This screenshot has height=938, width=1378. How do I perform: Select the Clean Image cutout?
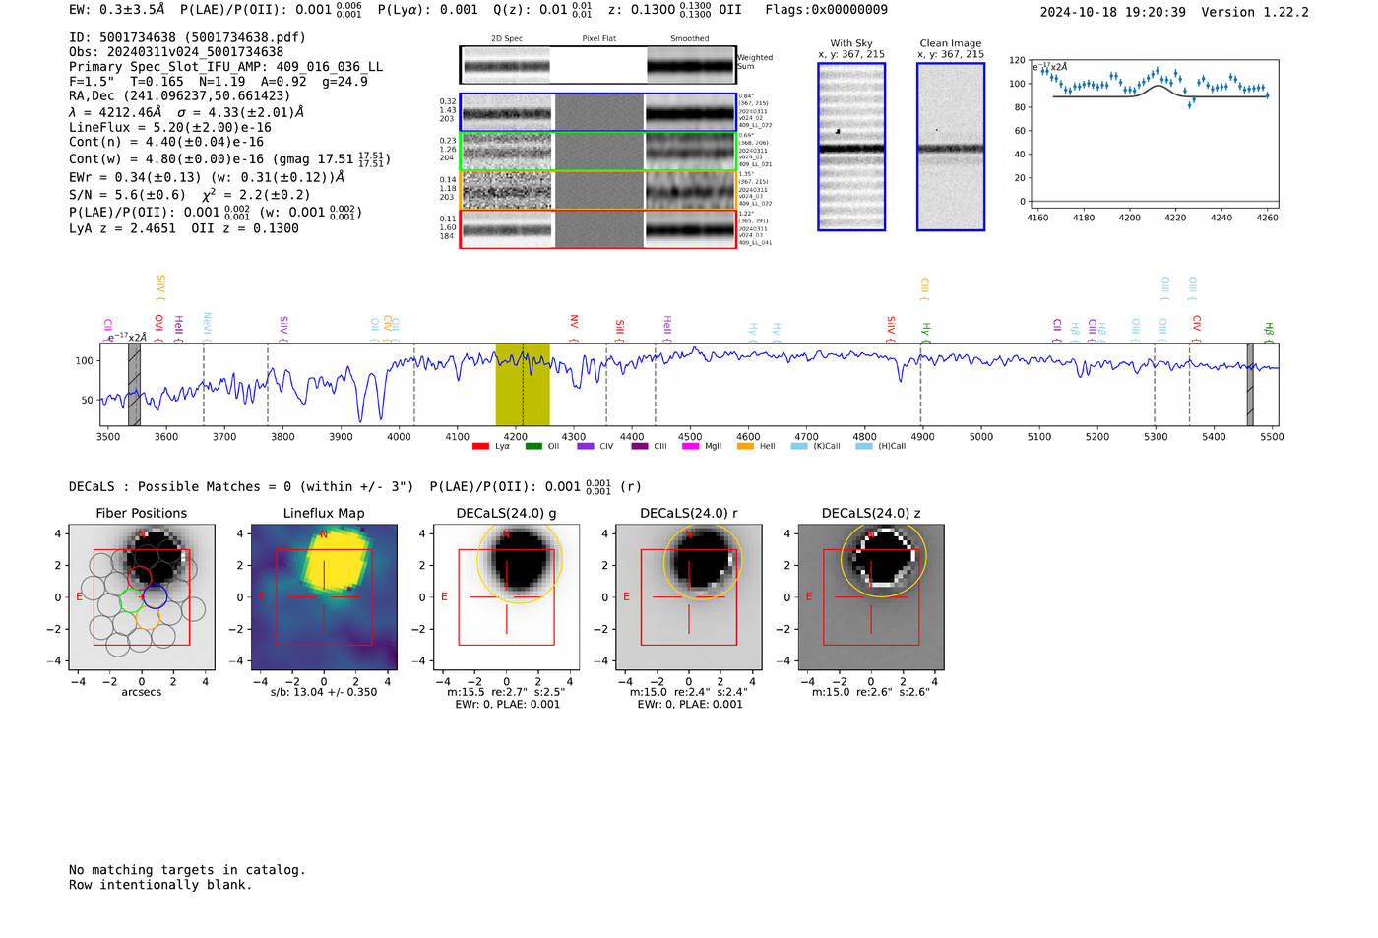(951, 147)
